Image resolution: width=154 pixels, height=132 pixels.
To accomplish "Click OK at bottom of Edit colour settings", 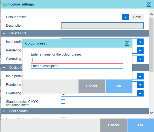I will [141, 125].
